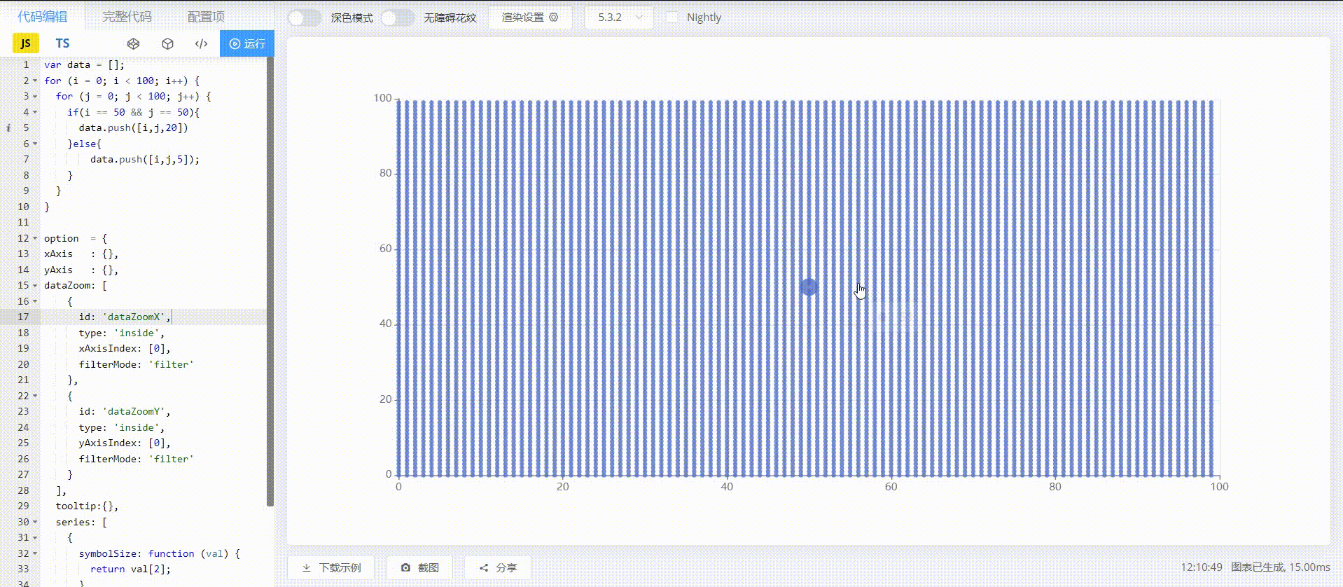Switch to 代码编辑 tab
Screen dimensions: 1343x587
[x=43, y=16]
